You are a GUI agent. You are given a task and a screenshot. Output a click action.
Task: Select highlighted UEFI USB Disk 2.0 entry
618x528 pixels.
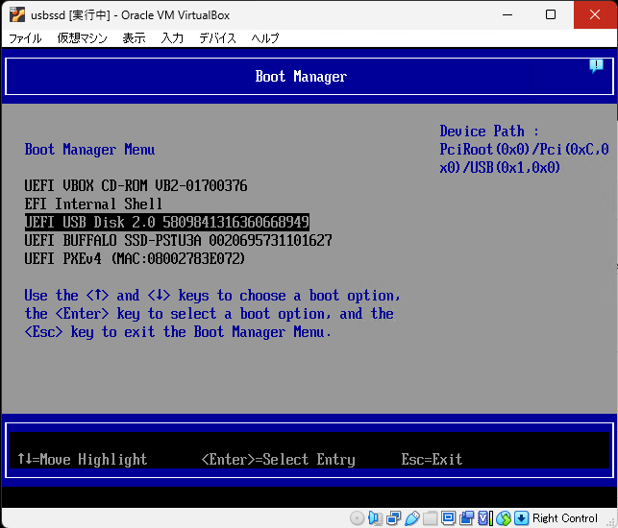166,223
